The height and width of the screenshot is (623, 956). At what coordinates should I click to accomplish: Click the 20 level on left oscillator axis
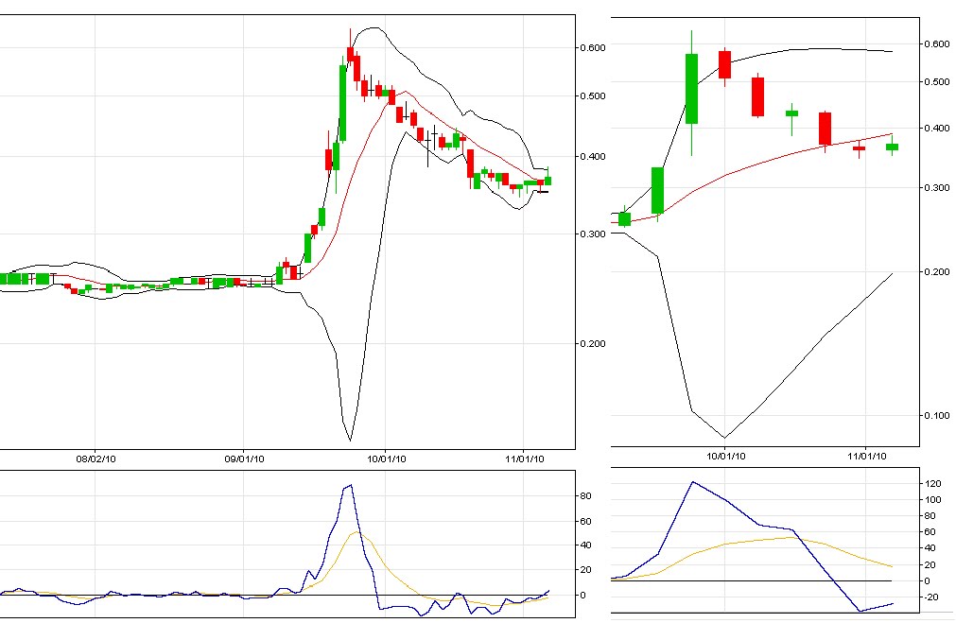click(585, 569)
